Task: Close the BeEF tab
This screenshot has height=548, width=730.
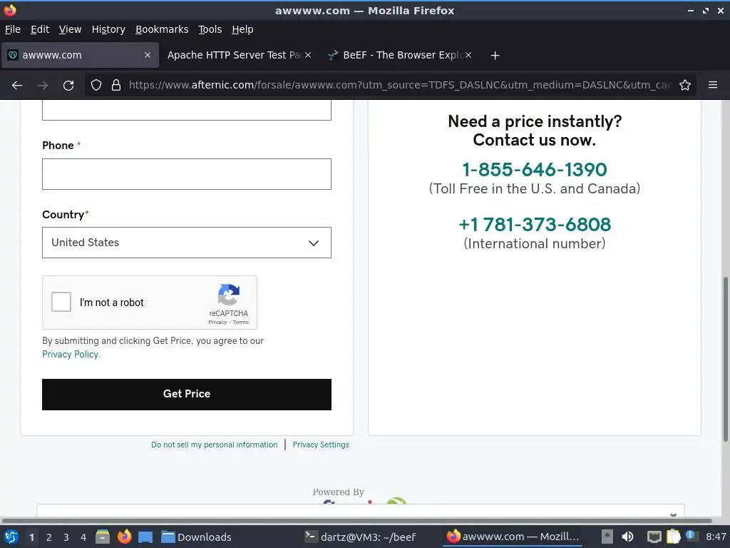Action: 468,55
